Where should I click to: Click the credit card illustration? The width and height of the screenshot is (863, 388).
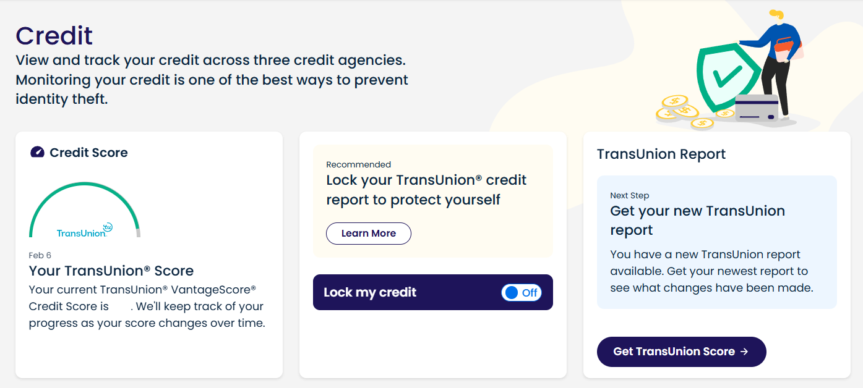pos(756,108)
